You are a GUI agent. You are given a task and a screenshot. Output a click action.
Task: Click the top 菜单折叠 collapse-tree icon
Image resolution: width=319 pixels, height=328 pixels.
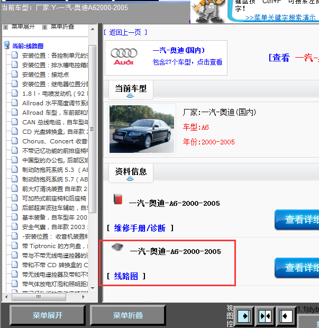44,27
